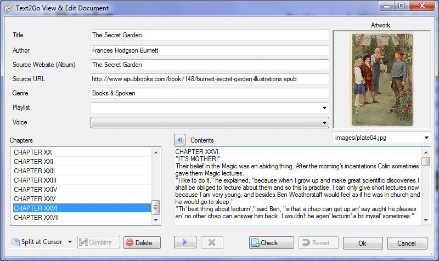
Task: Open the images/plate04.jpg artwork dropdown
Action: click(x=426, y=138)
